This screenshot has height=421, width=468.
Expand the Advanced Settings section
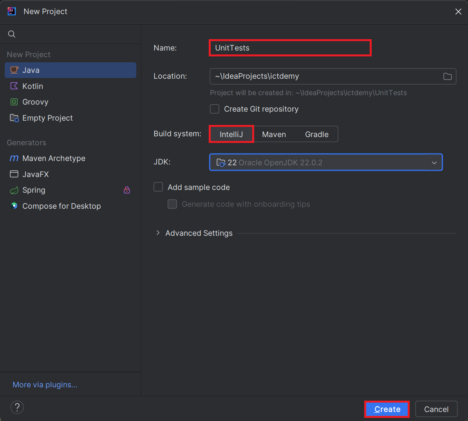pyautogui.click(x=158, y=233)
